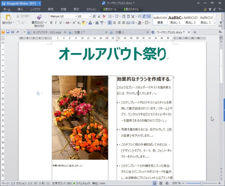Click the increase indent icon
225x186 pixels.
128,16
